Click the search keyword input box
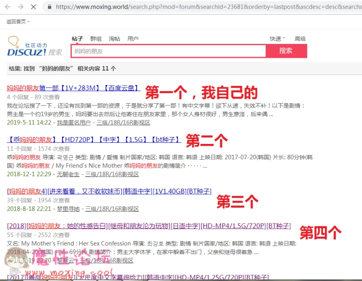This screenshot has width=362, height=281. click(168, 51)
